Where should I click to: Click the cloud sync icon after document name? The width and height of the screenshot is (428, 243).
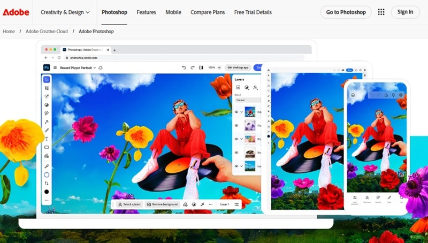click(101, 67)
